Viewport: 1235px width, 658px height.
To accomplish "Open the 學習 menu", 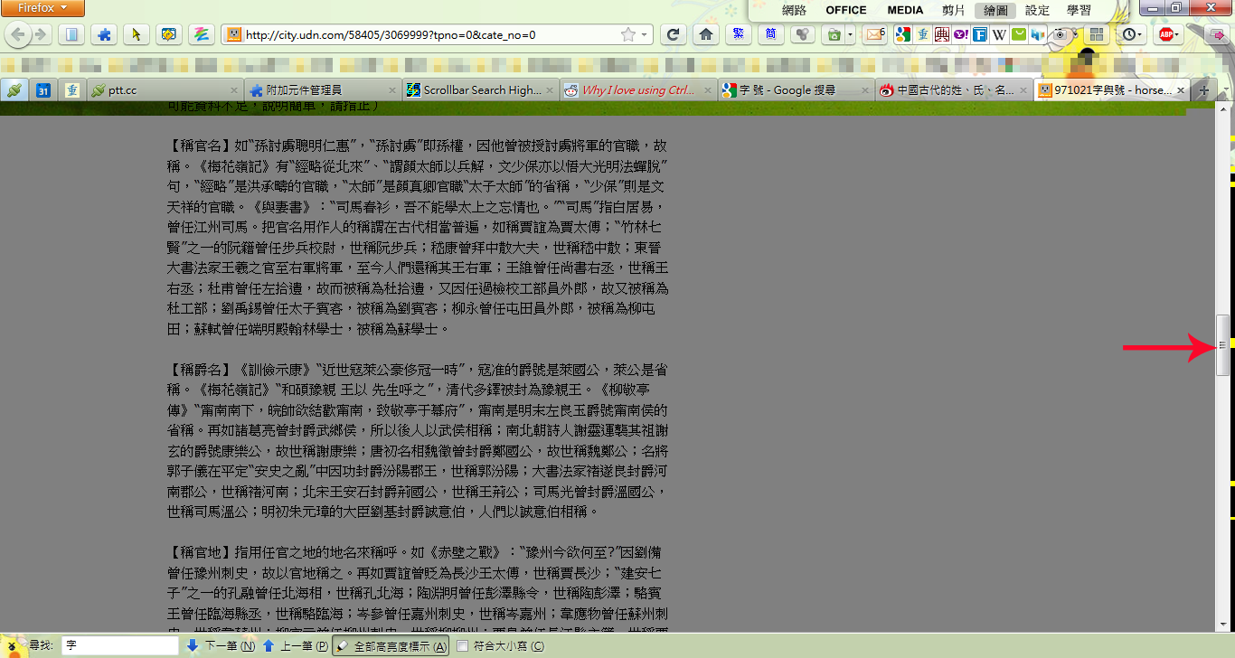I will tap(1079, 10).
